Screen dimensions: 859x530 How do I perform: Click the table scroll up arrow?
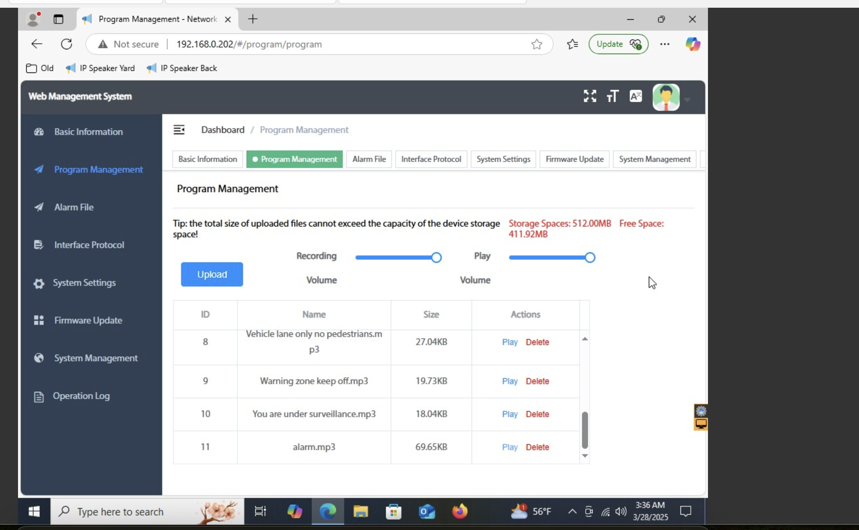click(x=585, y=339)
